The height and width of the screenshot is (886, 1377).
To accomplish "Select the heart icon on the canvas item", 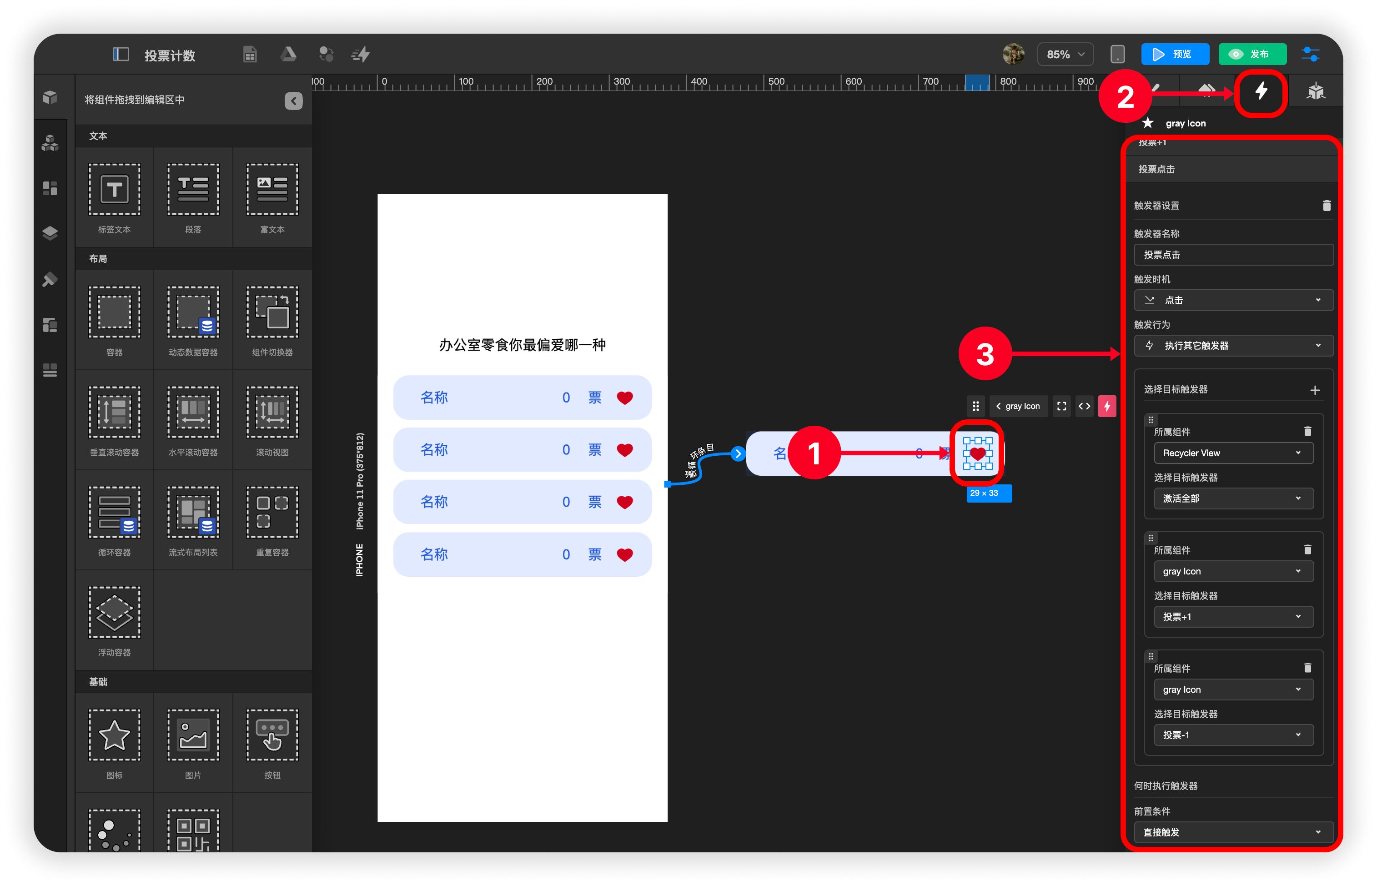I will tap(977, 453).
